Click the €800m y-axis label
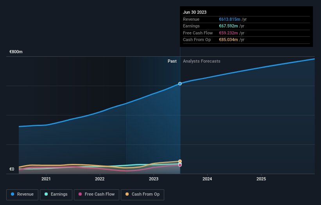This screenshot has height=205, width=321. [x=16, y=52]
